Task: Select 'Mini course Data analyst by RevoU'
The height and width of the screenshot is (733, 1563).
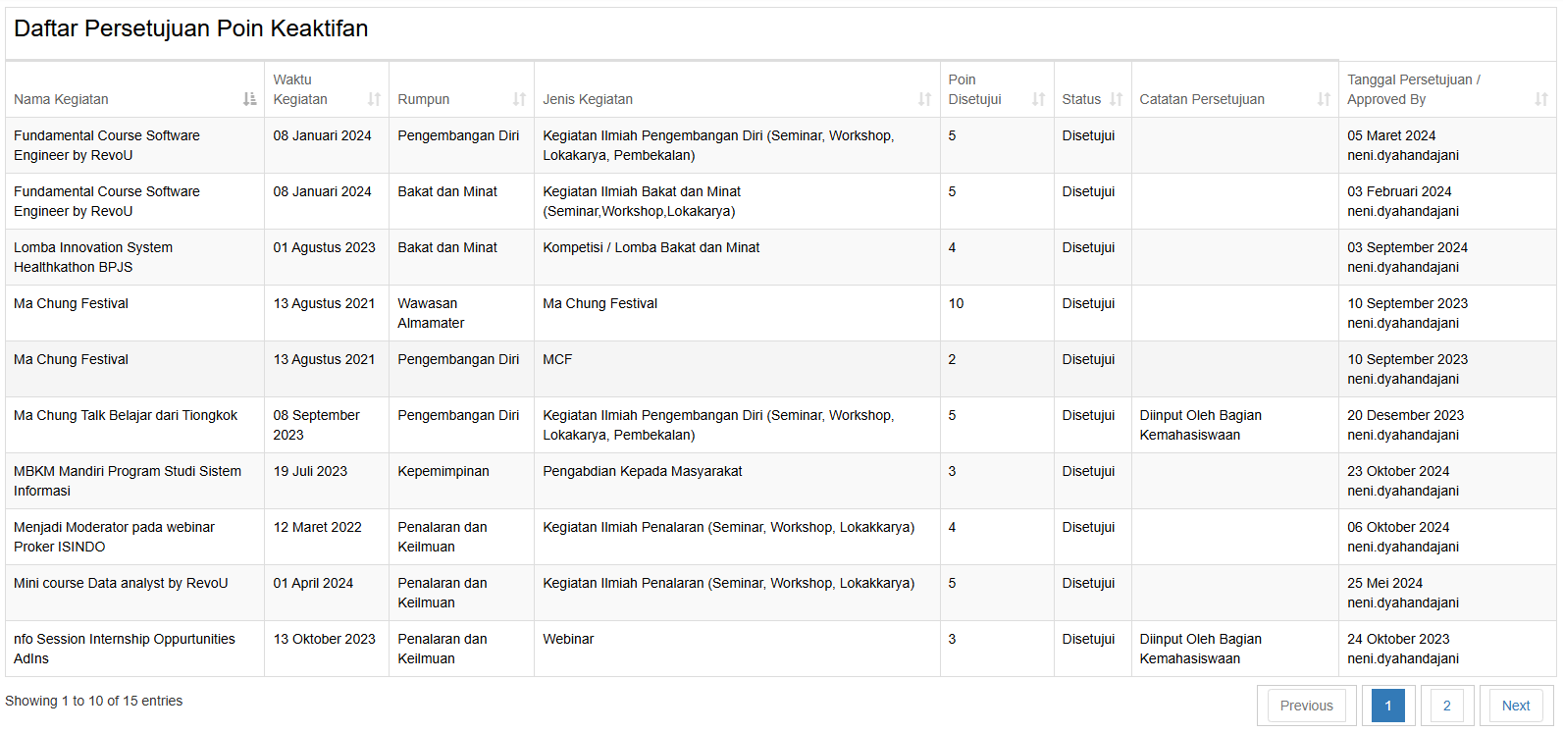Action: click(x=121, y=583)
